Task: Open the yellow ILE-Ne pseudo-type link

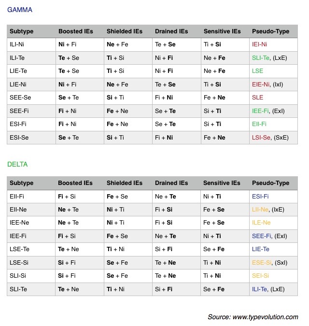Action: click(261, 223)
